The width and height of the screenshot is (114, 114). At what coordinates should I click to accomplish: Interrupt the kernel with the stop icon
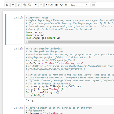(x=57, y=5)
